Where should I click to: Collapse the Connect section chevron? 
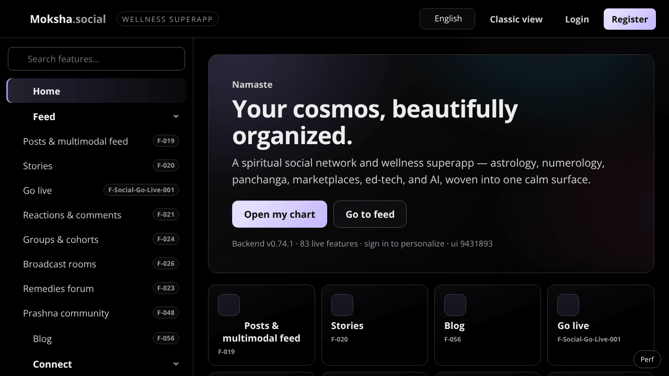(x=176, y=364)
